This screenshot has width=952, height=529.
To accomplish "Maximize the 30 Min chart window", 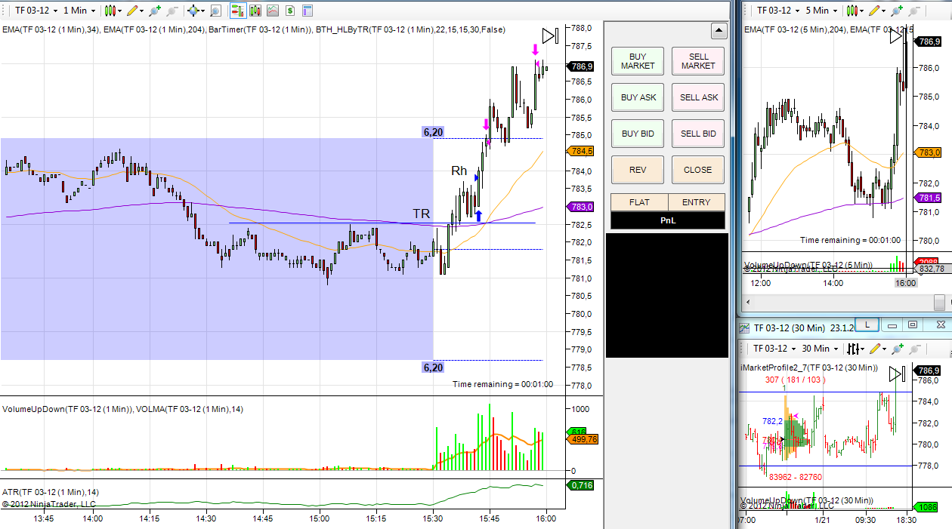I will (x=913, y=325).
